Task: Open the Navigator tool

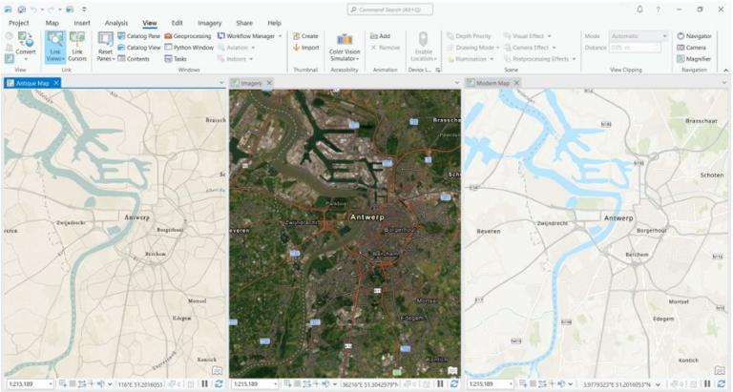Action: pyautogui.click(x=694, y=36)
